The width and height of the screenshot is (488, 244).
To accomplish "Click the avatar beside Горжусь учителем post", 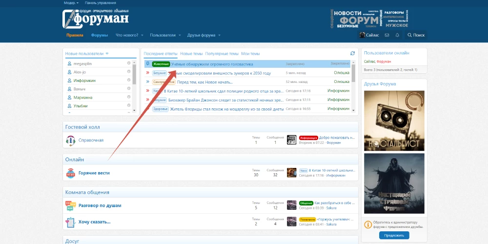I will (x=292, y=221).
